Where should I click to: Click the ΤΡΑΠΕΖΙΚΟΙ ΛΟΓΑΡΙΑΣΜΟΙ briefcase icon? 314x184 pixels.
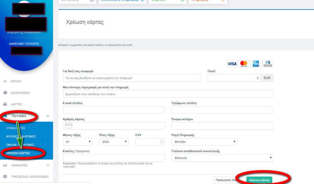(5, 176)
